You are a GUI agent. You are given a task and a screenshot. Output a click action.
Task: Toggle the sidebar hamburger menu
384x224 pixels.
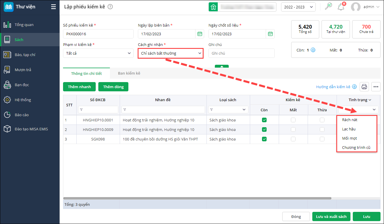(x=53, y=7)
